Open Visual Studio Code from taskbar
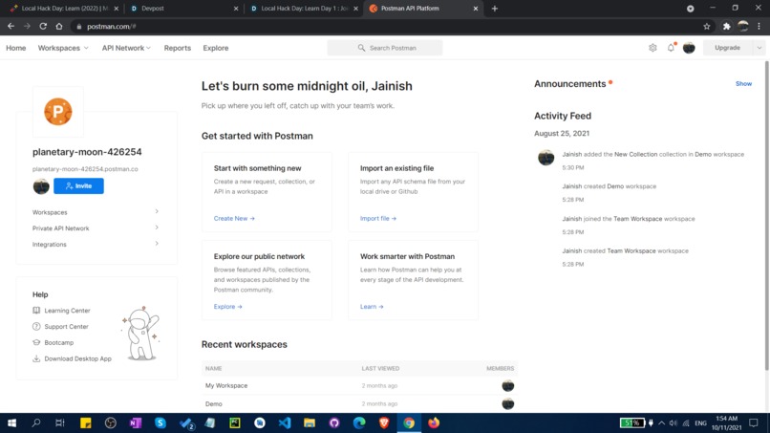 click(285, 422)
